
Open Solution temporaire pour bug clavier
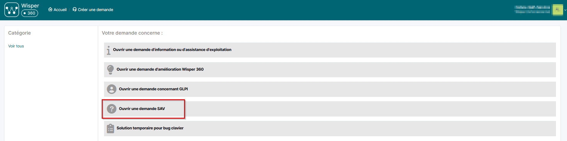330,128
